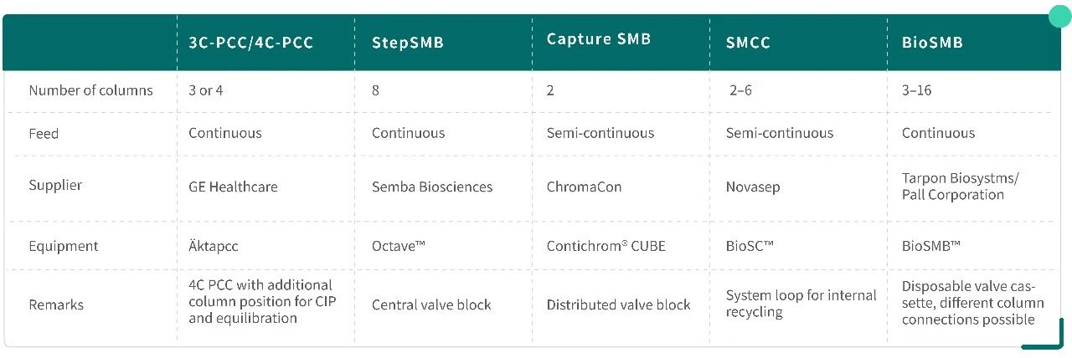The image size is (1072, 358).
Task: Select the Number of columns row label
Action: pyautogui.click(x=91, y=90)
